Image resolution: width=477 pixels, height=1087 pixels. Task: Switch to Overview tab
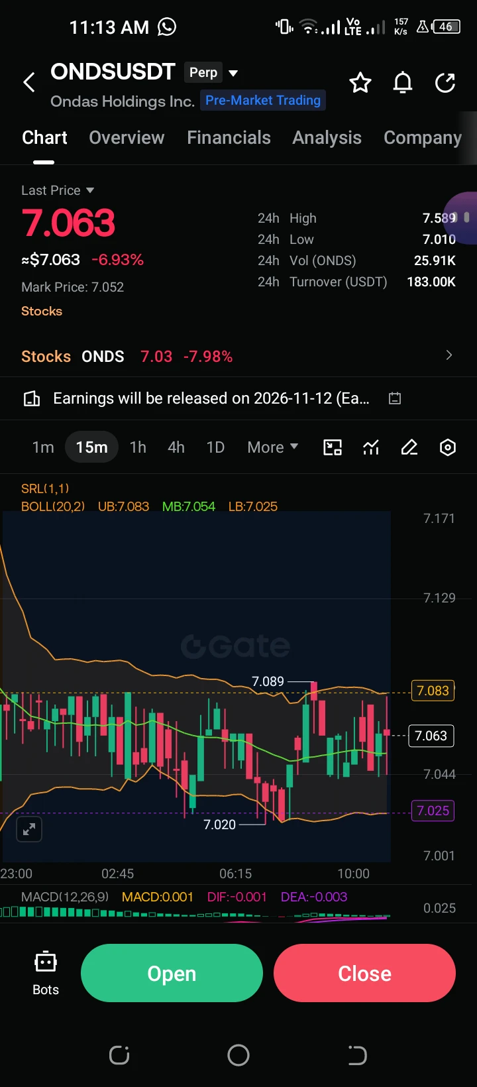coord(127,137)
